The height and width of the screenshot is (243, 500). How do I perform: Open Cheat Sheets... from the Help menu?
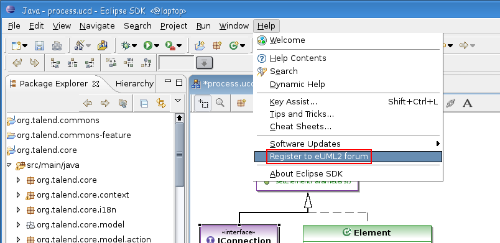pos(348,126)
